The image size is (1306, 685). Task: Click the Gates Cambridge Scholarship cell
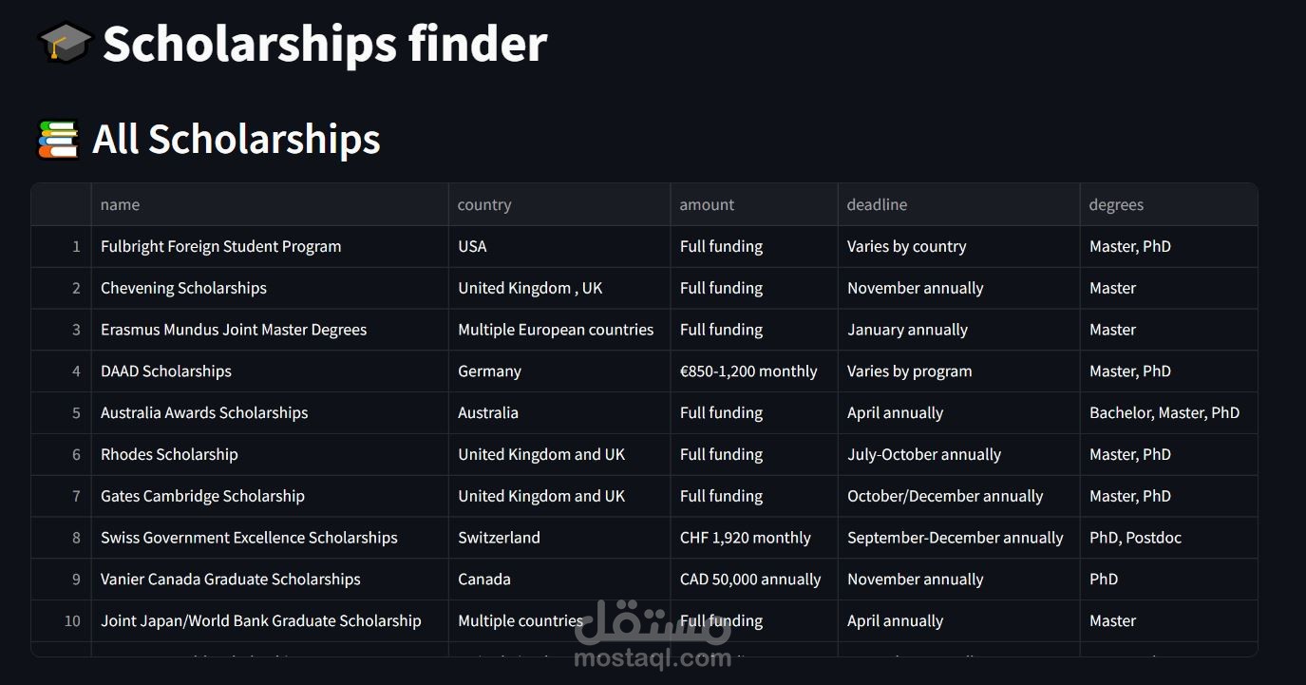pyautogui.click(x=270, y=496)
